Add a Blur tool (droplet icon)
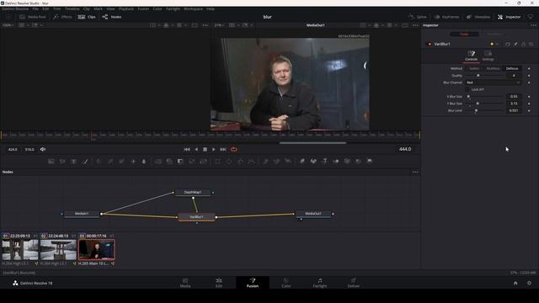The width and height of the screenshot is (539, 303). click(x=144, y=161)
